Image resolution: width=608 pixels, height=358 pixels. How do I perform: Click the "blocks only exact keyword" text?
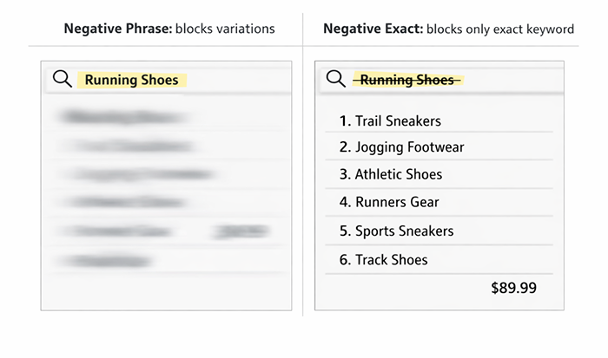tap(499, 29)
